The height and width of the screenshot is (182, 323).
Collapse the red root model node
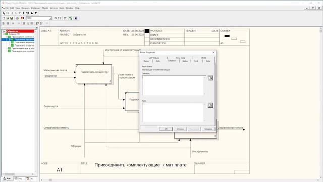point(4,31)
